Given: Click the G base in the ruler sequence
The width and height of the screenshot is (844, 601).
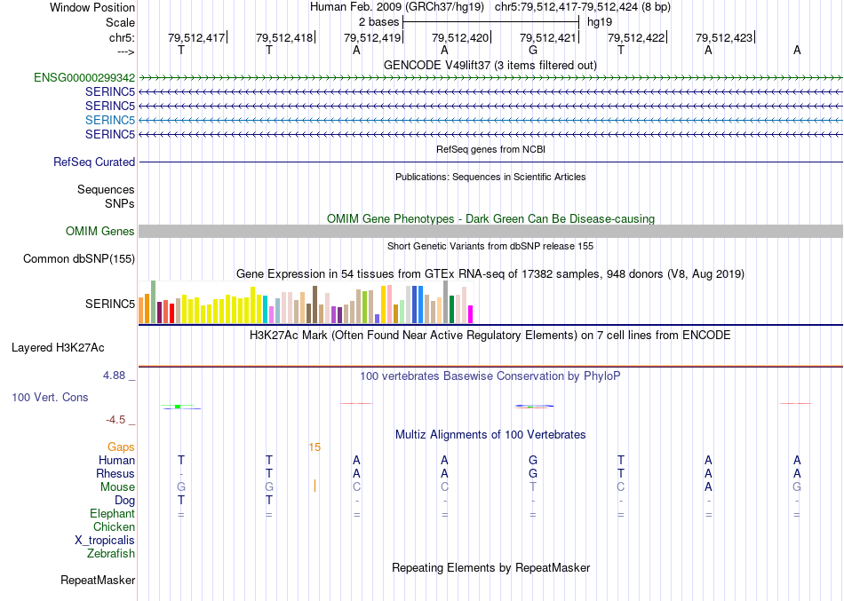Looking at the screenshot, I should [533, 51].
